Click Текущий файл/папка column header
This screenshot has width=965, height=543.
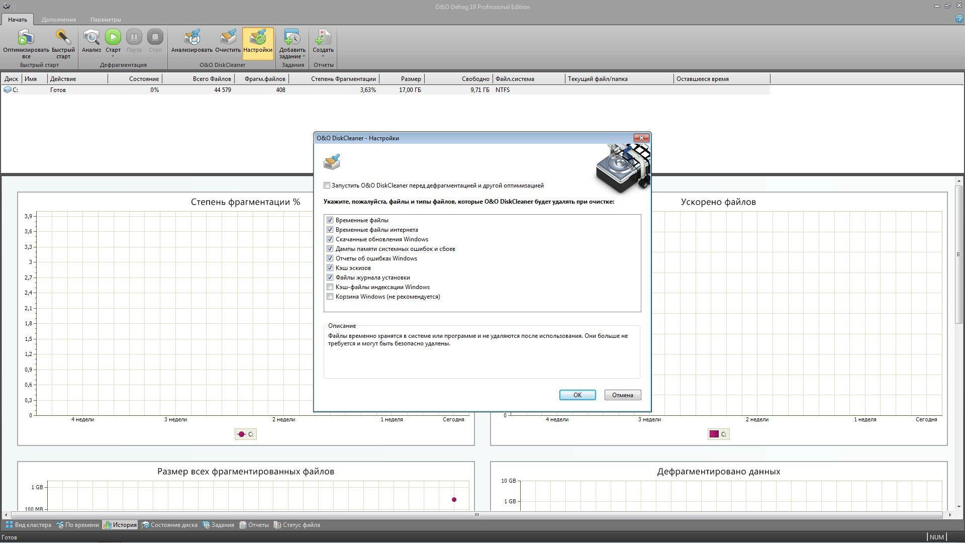619,79
